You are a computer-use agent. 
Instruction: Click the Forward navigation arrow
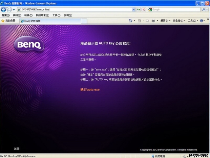(9, 10)
